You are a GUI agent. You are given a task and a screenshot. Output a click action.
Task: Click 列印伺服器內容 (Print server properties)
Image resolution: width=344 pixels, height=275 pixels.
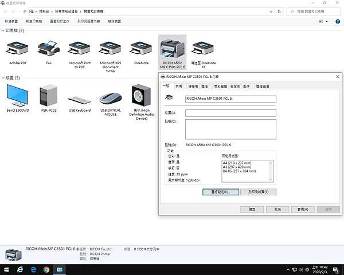click(89, 21)
